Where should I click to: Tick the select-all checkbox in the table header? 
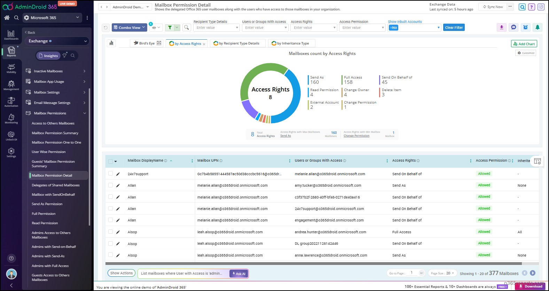[110, 161]
